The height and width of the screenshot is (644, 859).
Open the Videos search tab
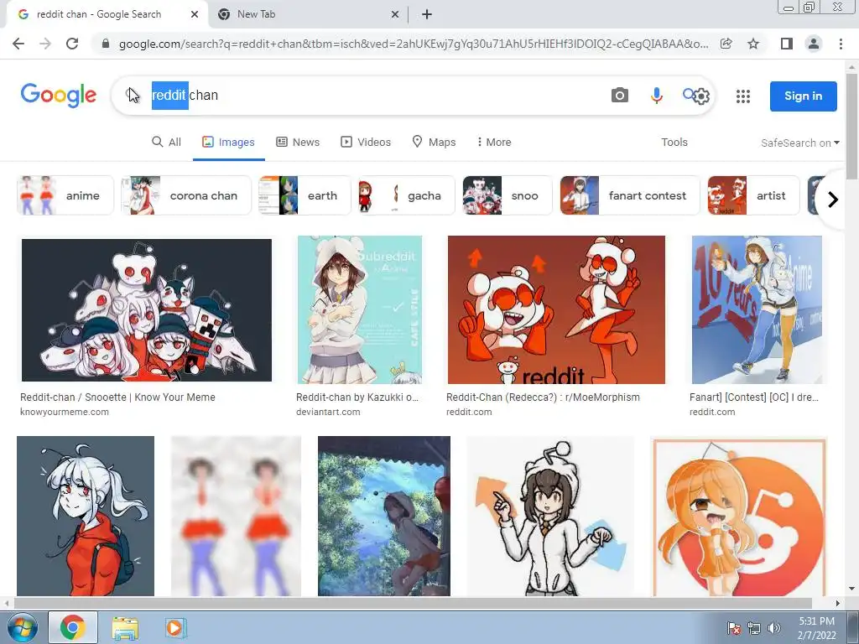pyautogui.click(x=366, y=142)
